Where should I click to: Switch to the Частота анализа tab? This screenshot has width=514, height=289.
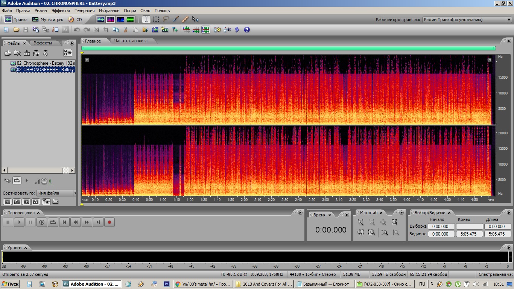tap(131, 41)
